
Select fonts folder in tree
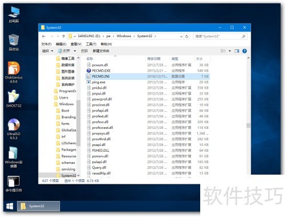65,124
